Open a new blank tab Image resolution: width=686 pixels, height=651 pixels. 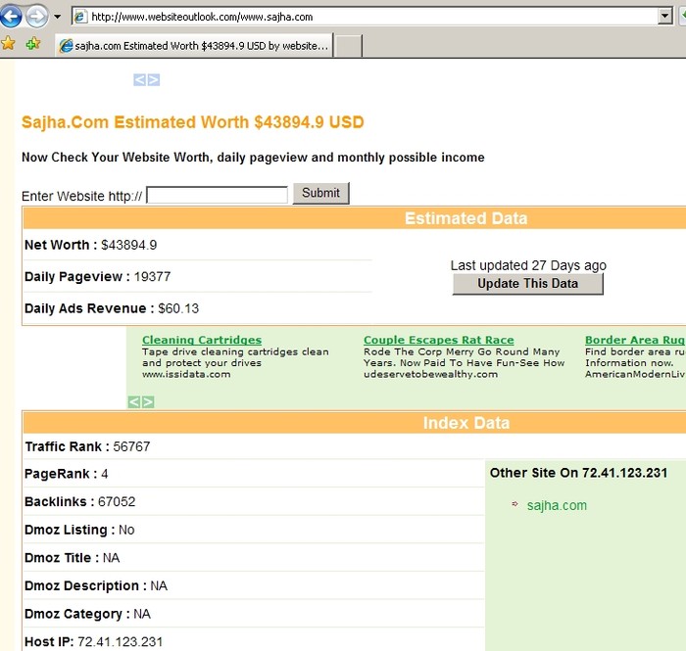pyautogui.click(x=348, y=45)
